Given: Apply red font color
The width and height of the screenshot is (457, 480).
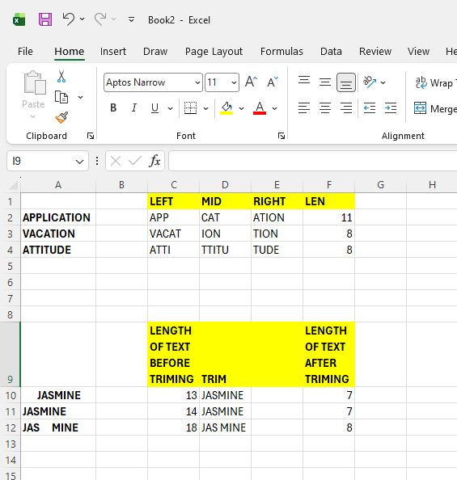Looking at the screenshot, I should [x=260, y=108].
